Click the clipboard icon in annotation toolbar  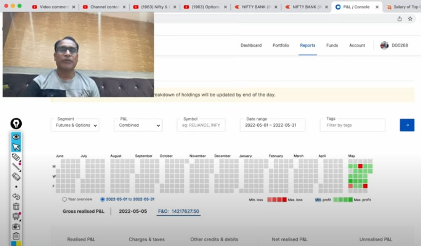16,236
